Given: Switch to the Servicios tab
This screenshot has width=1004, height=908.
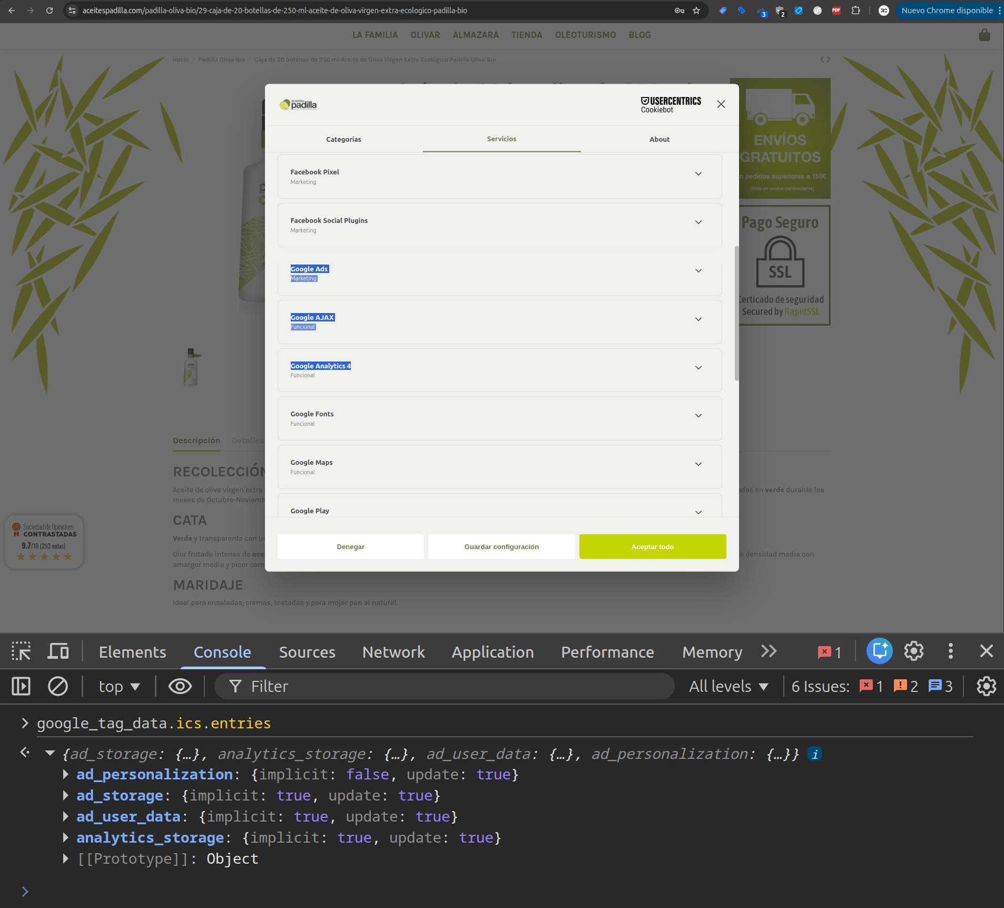Looking at the screenshot, I should pyautogui.click(x=501, y=139).
